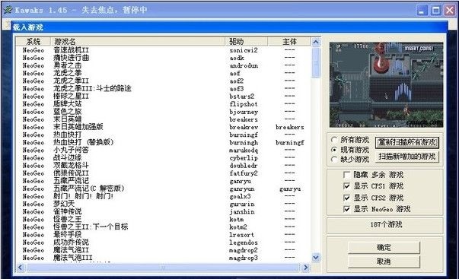Click the horizontal scroll left arrow
The height and width of the screenshot is (279, 459).
(21, 268)
